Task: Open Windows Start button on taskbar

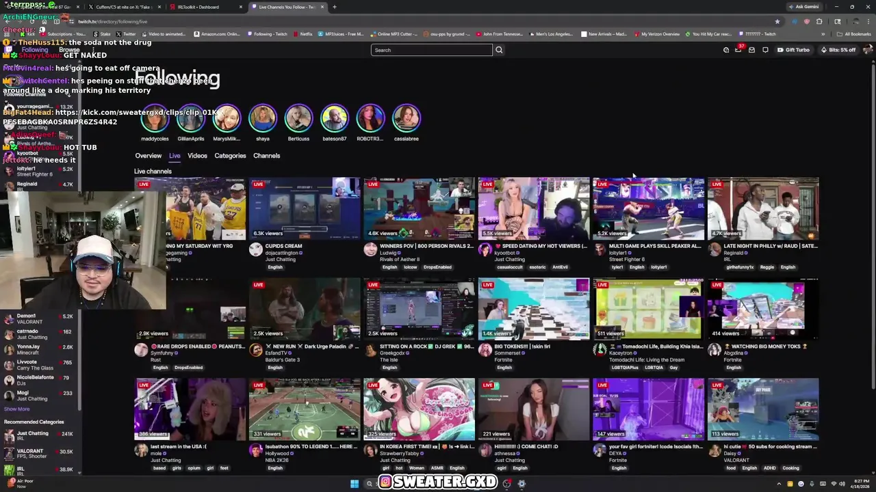Action: pos(355,484)
